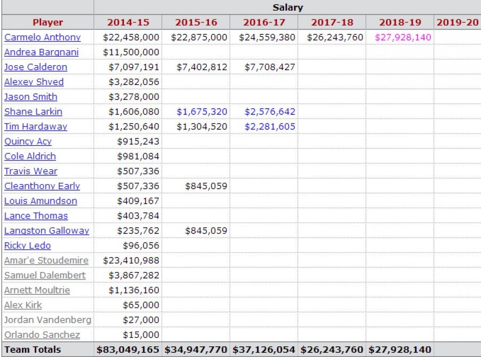
Task: Select the 2015-16 season column header
Action: coord(196,22)
